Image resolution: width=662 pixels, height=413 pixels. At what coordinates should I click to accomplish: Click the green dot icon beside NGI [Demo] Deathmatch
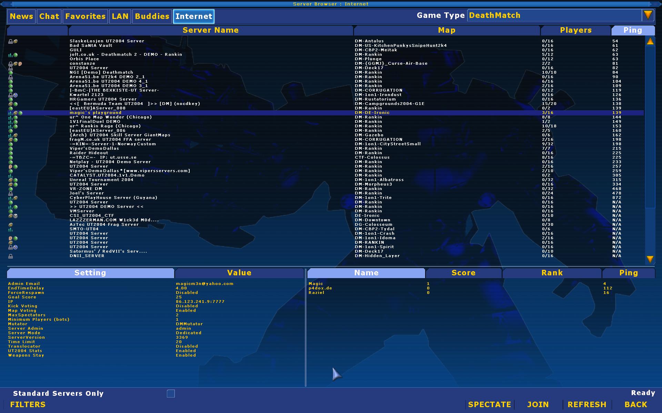(x=10, y=73)
